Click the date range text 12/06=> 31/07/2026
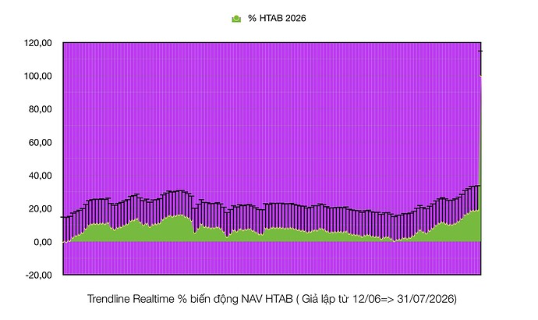This screenshot has width=538, height=320. click(404, 299)
